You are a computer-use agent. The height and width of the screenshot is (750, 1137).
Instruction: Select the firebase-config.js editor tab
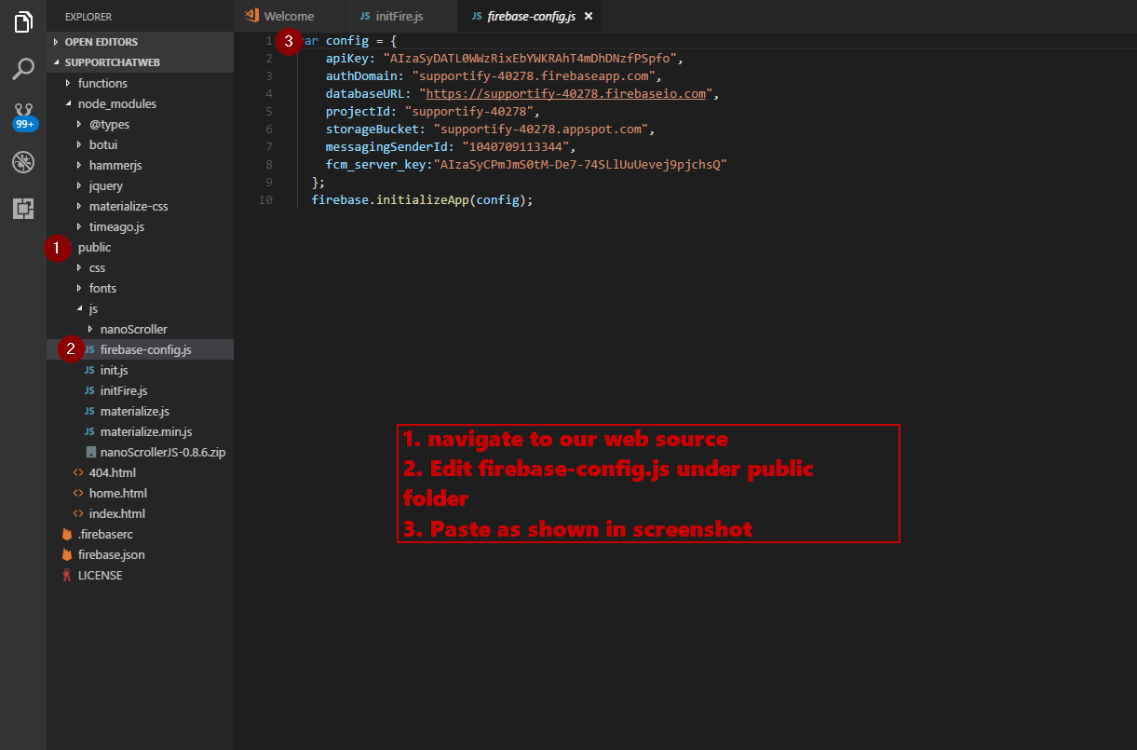[531, 16]
